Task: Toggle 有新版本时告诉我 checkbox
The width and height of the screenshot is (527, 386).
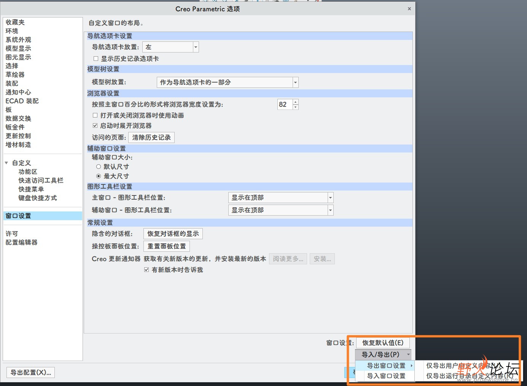Action: (146, 270)
